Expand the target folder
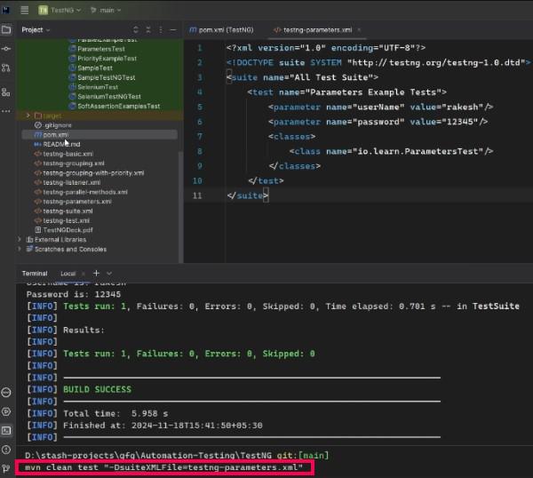This screenshot has height=478, width=533. tap(28, 116)
